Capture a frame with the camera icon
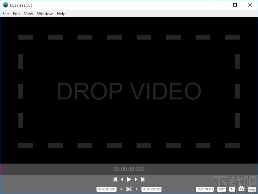Image resolution: width=258 pixels, height=194 pixels. point(241,189)
